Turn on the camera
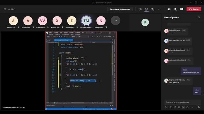 point(169,9)
